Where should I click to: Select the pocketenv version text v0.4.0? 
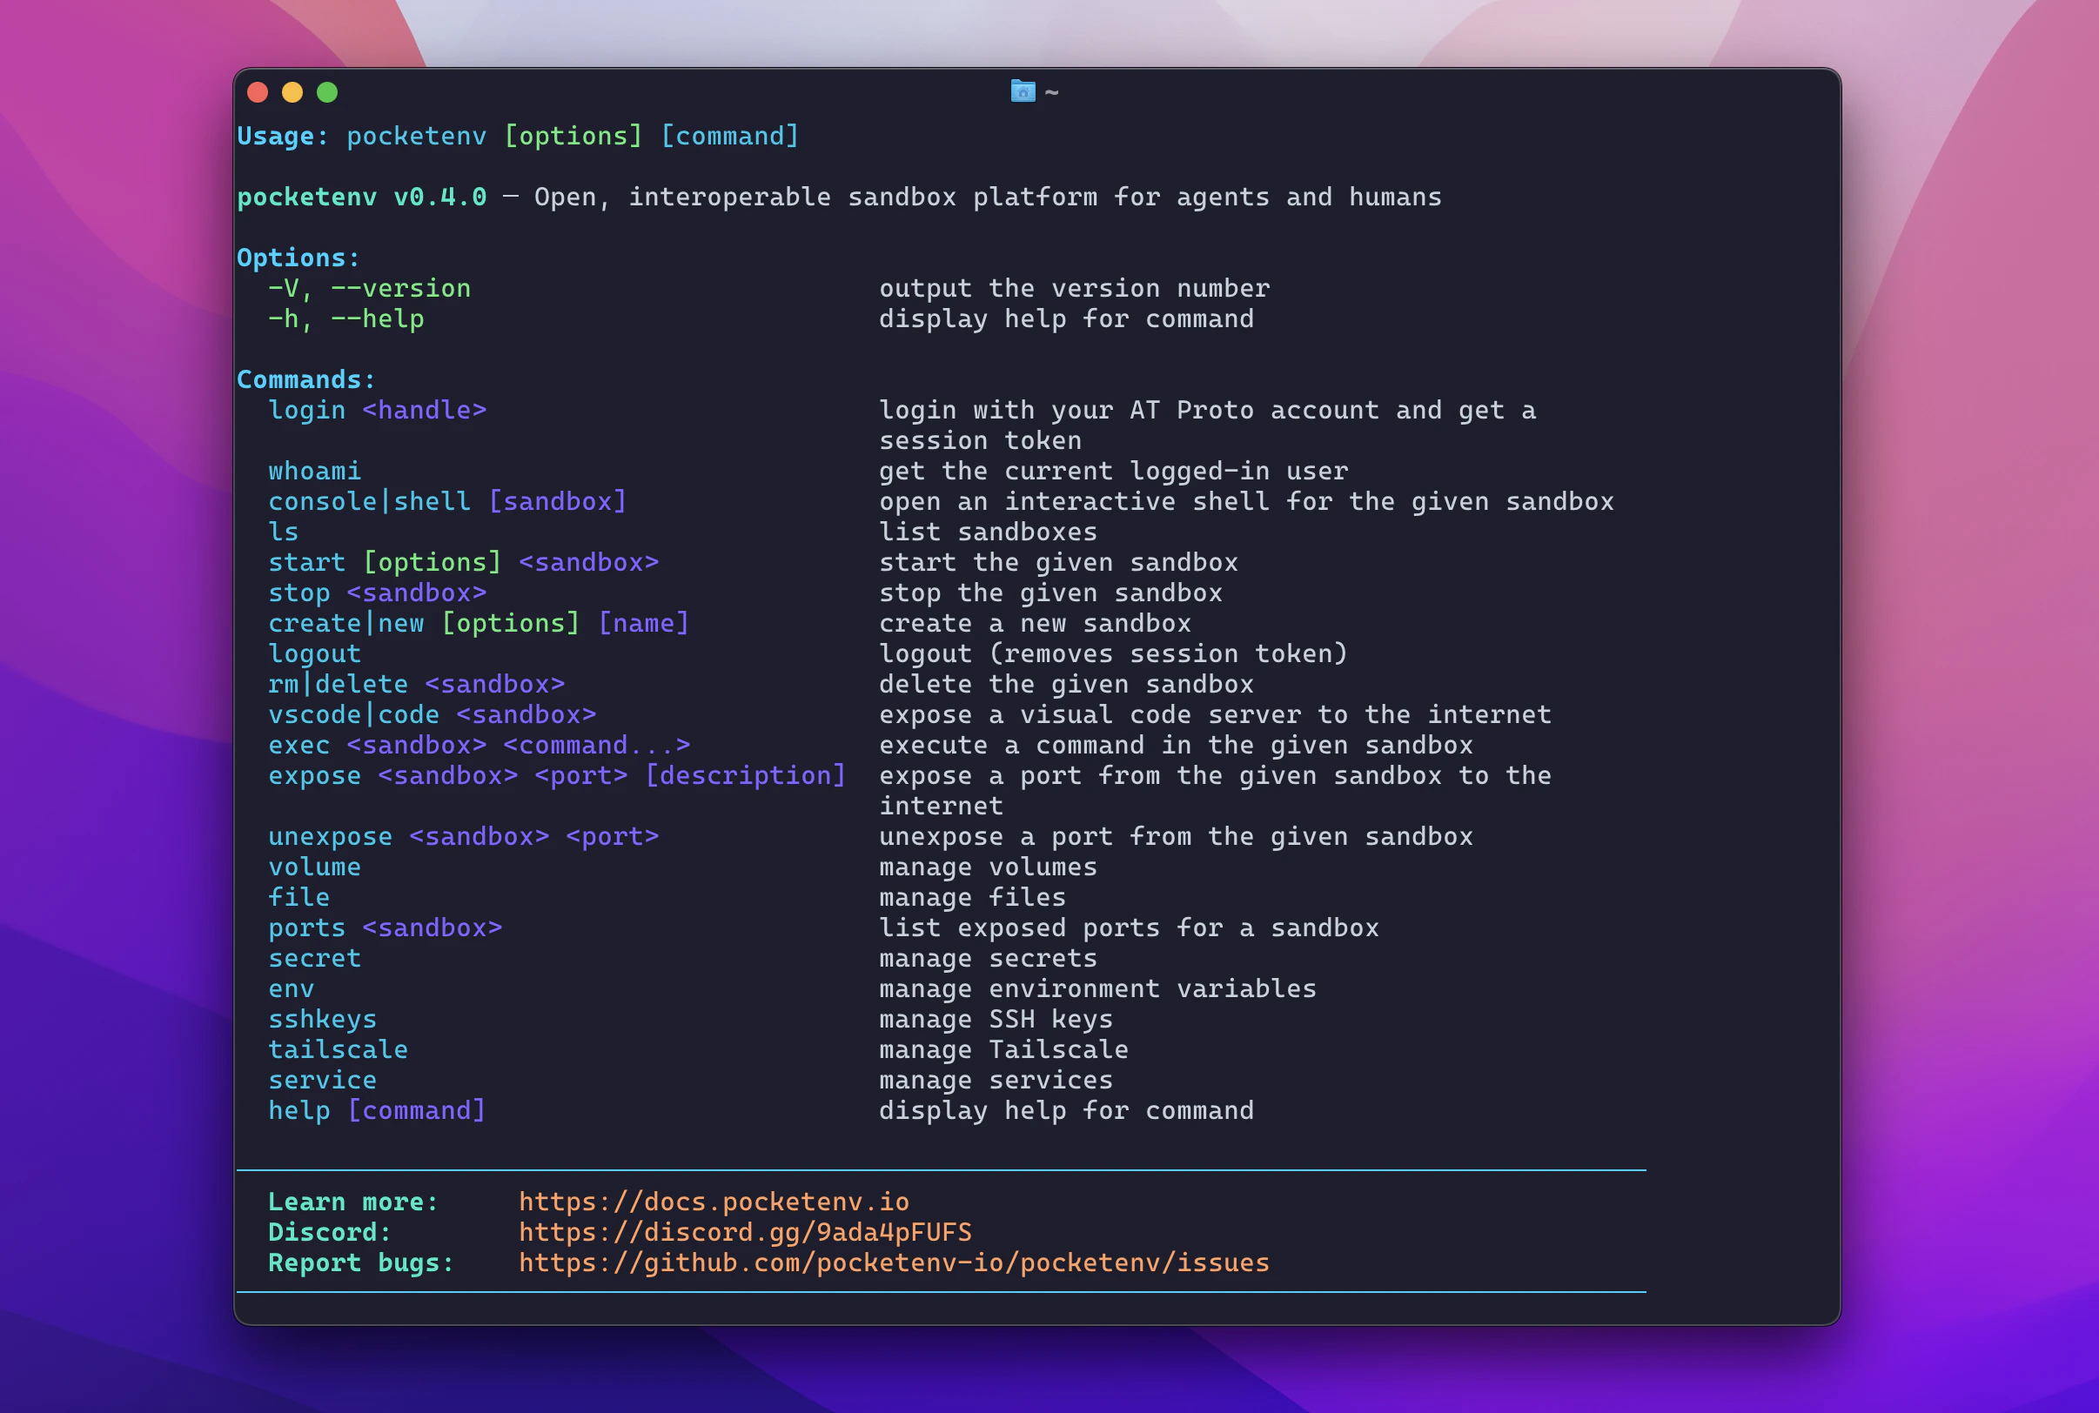(440, 197)
